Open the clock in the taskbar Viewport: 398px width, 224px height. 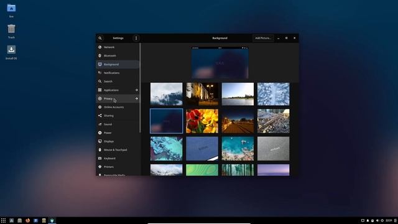tap(389, 220)
